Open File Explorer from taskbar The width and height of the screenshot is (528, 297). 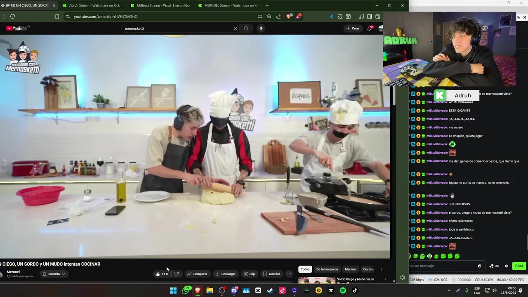[210, 290]
